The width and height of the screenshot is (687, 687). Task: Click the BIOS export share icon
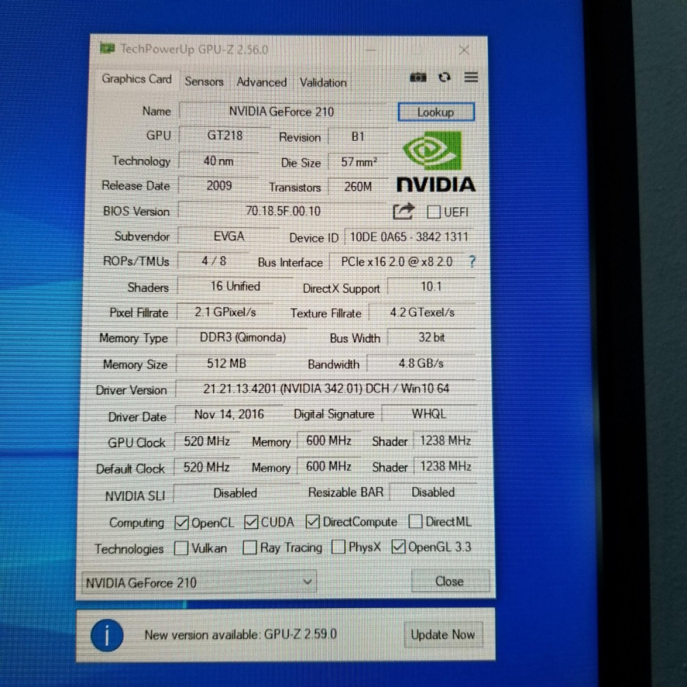(x=403, y=211)
